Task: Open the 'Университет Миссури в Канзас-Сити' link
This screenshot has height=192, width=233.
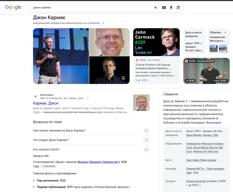Action: pyautogui.click(x=205, y=145)
